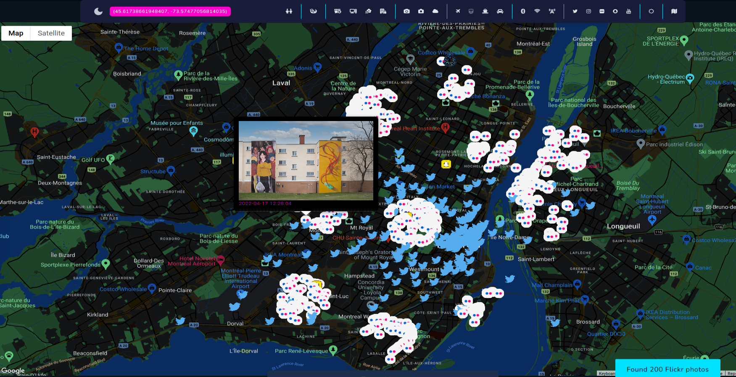Show vessels with the ship icon
Screen dimensions: 736x377
point(485,11)
